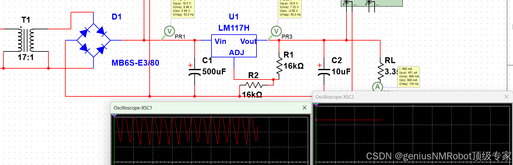Click the 500uF value label
This screenshot has width=513, height=165.
[214, 72]
